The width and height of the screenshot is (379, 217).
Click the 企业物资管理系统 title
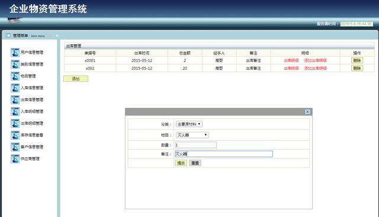[48, 9]
